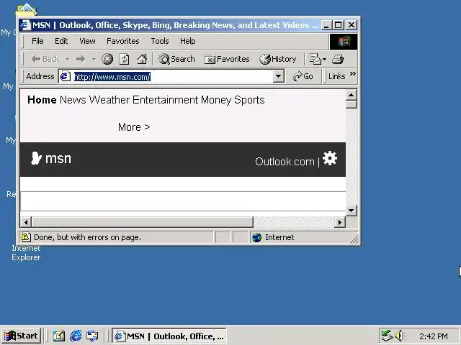Click the horizontal scrollbar right arrow
This screenshot has width=461, height=345.
tap(340, 222)
